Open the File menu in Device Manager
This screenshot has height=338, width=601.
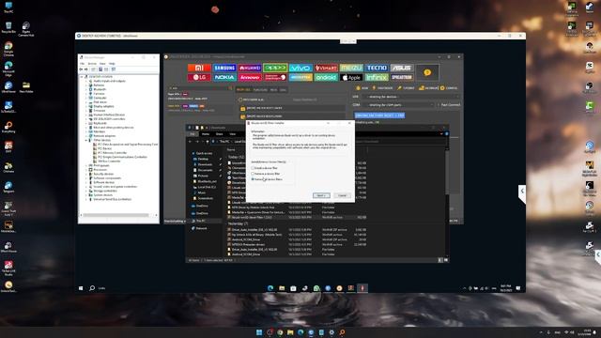82,64
